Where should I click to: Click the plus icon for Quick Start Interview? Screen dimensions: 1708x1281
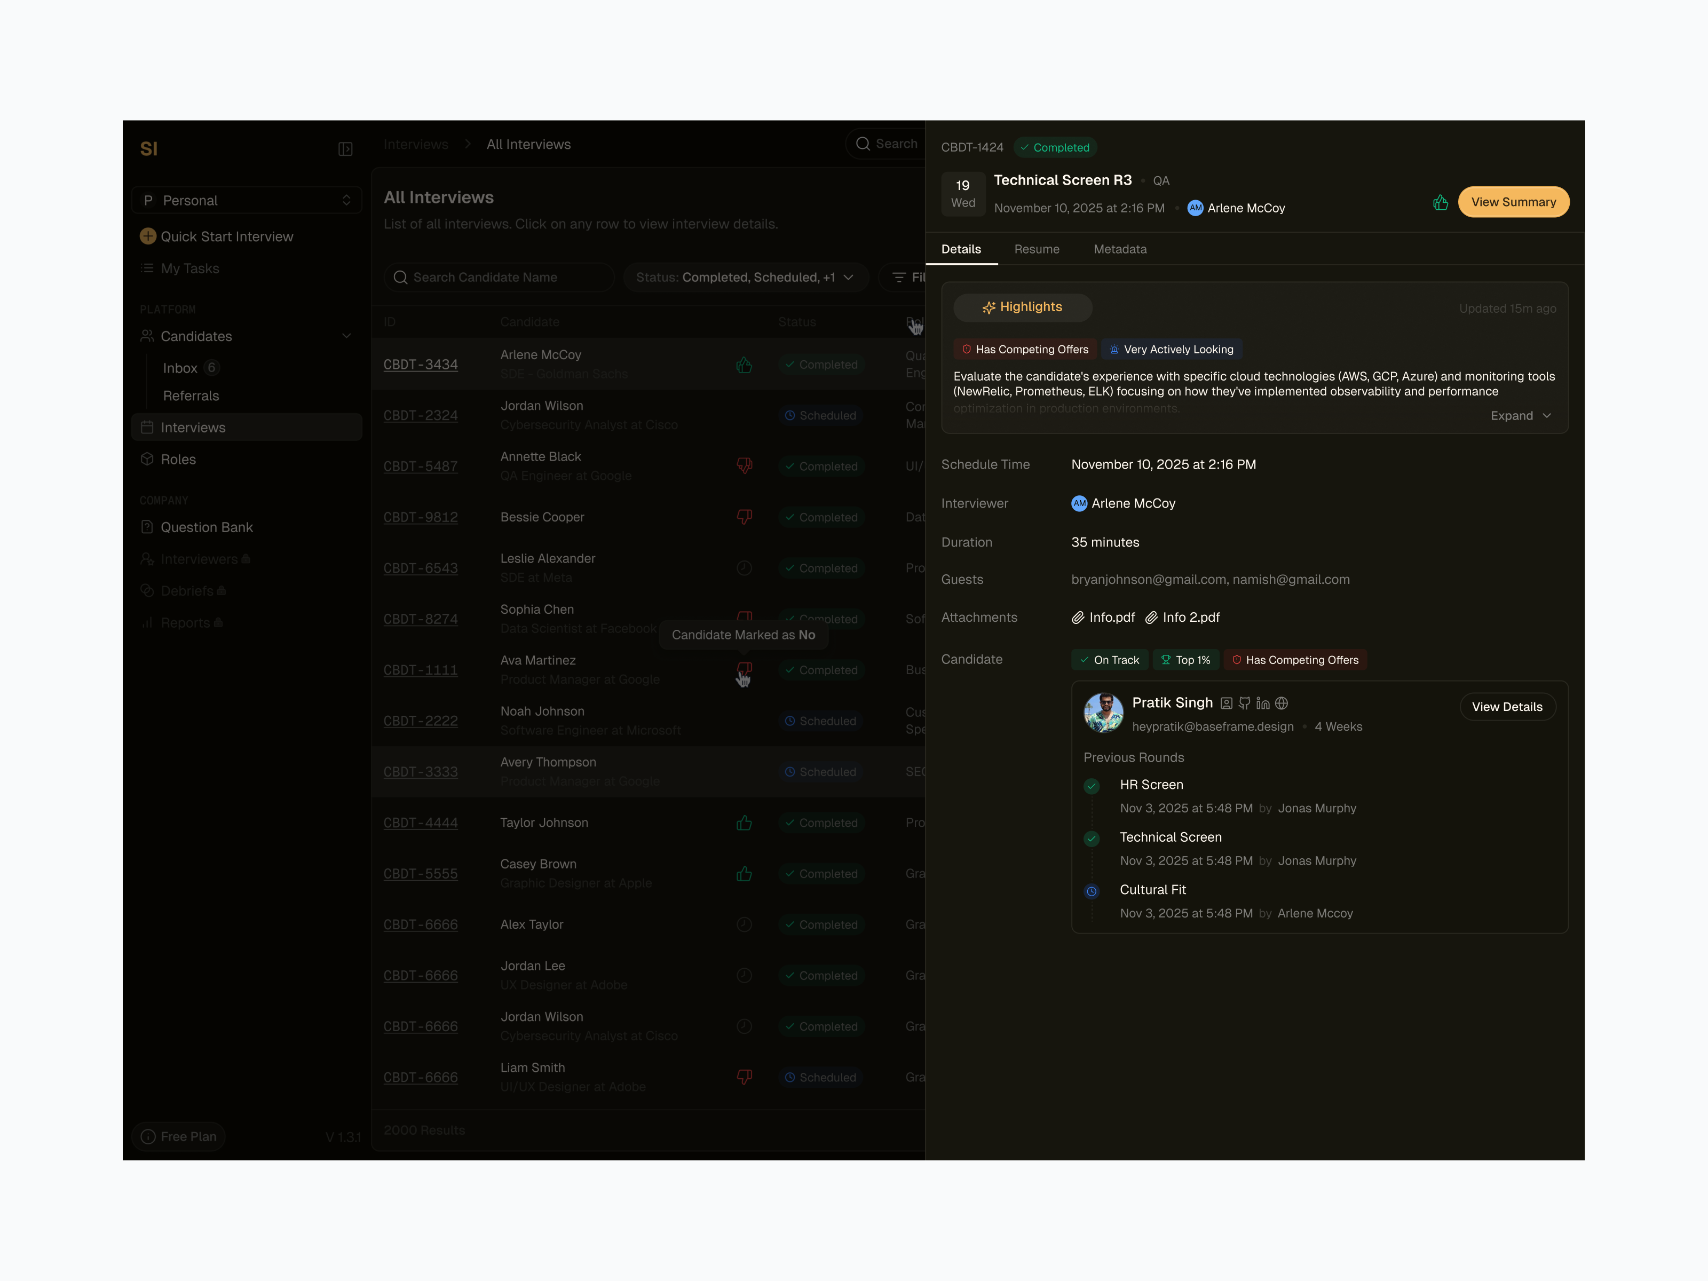(x=147, y=236)
